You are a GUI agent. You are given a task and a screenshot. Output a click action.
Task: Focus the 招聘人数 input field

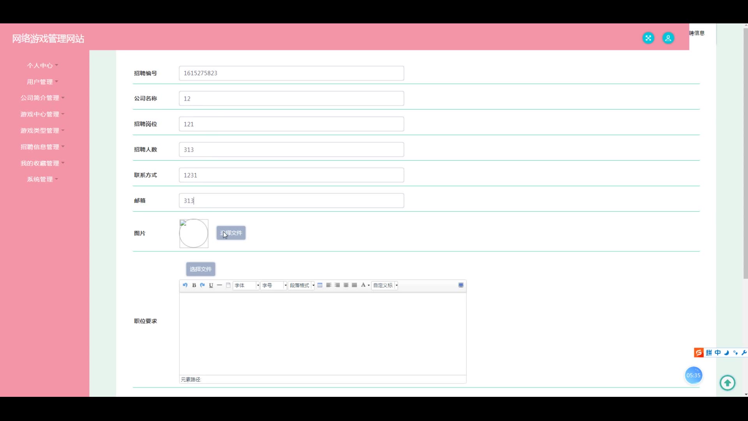pos(291,150)
